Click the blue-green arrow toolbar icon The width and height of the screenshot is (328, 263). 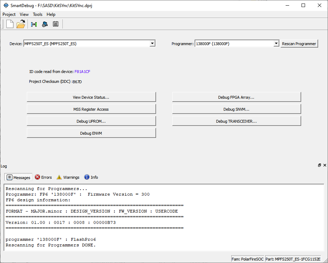tap(34, 24)
